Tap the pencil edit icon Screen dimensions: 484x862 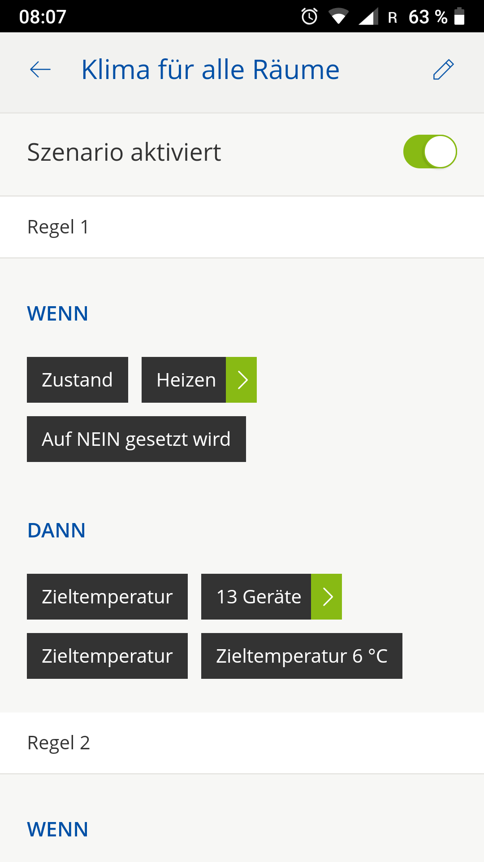click(x=443, y=70)
